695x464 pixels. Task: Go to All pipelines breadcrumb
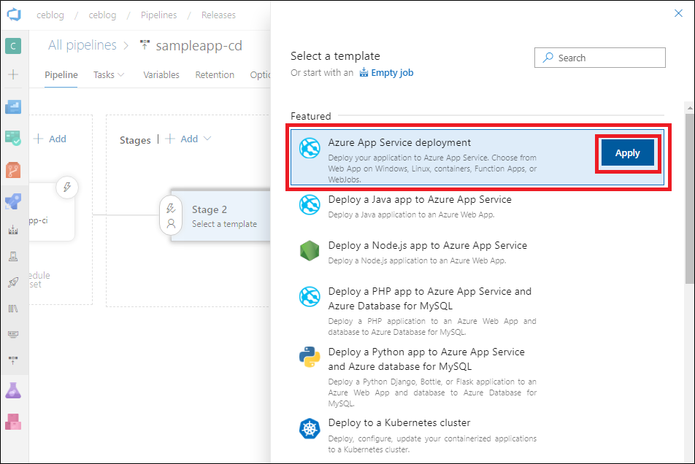coord(82,45)
